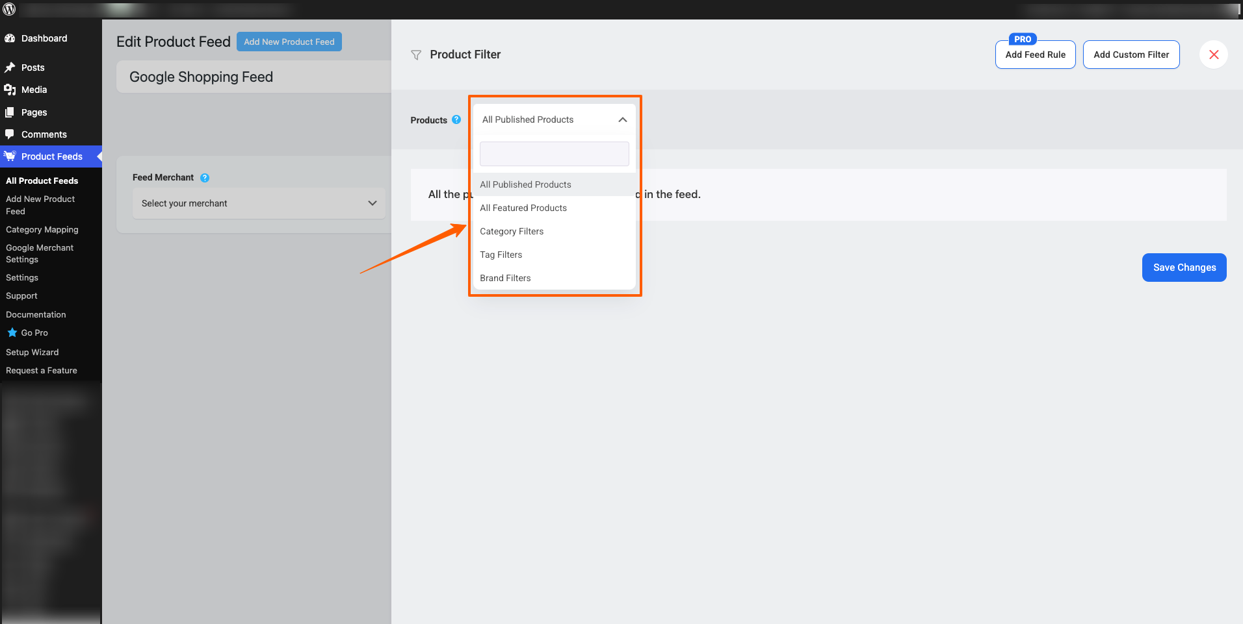Click the Save Changes button
The height and width of the screenshot is (624, 1243).
coord(1184,268)
